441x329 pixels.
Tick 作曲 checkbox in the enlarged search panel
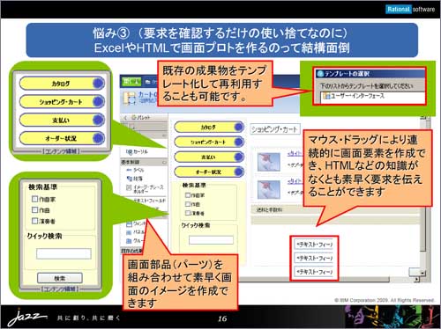click(x=34, y=209)
